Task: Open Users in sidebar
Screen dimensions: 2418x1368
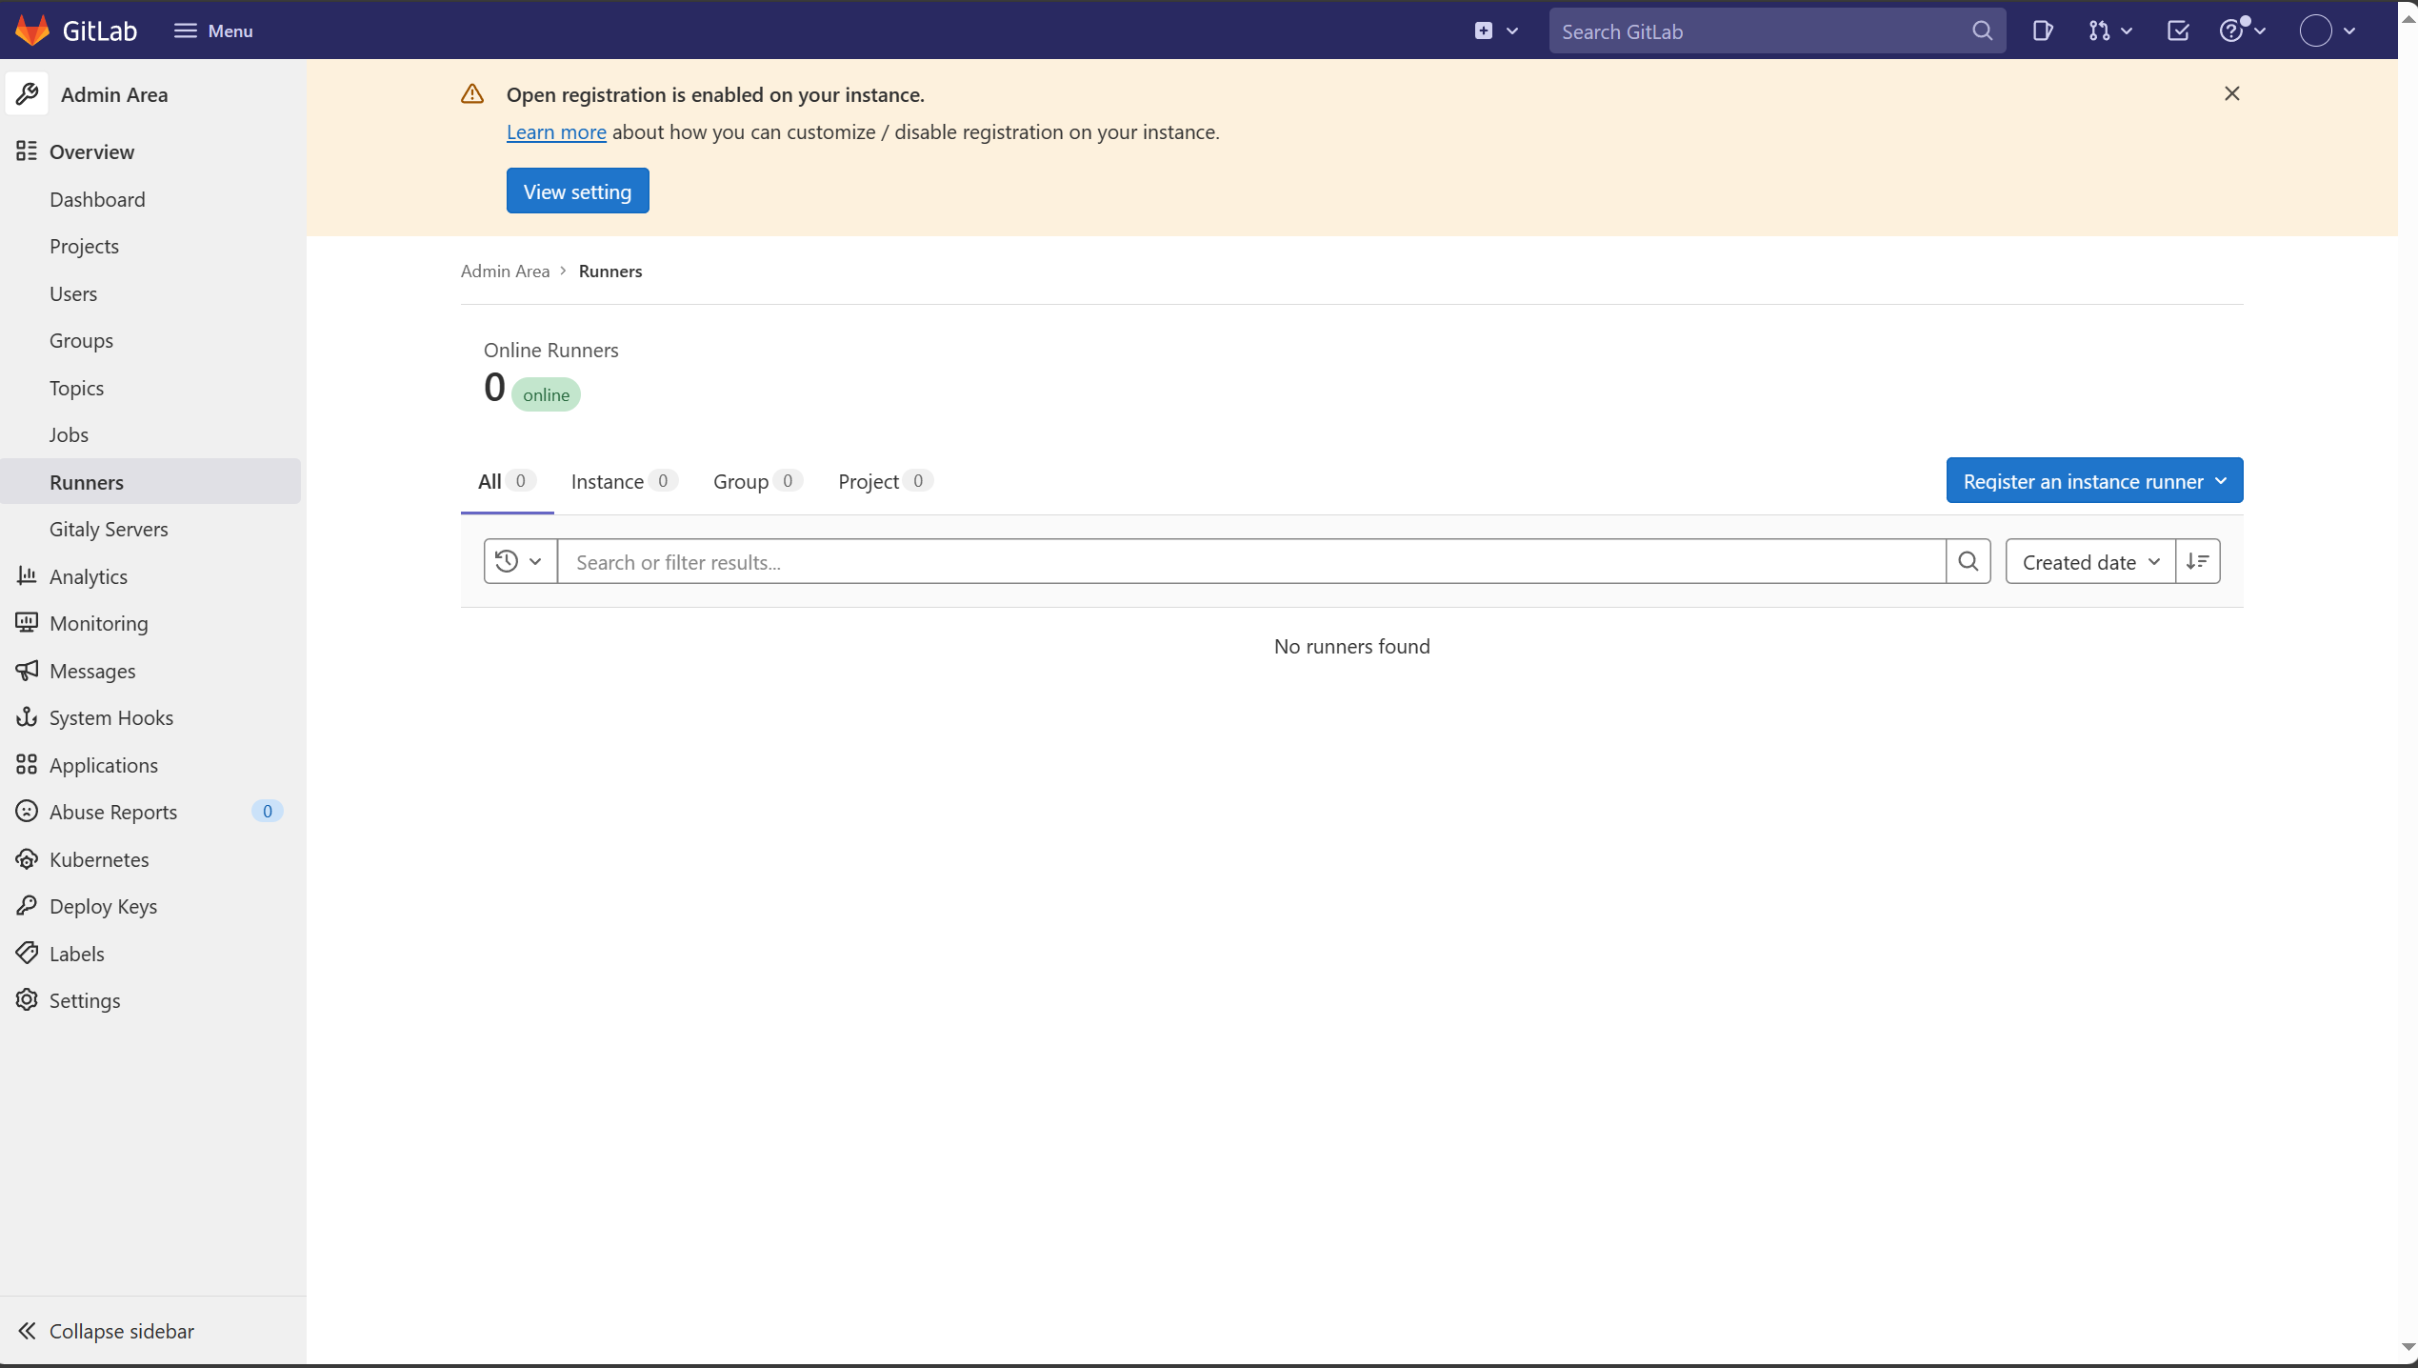Action: (x=73, y=293)
